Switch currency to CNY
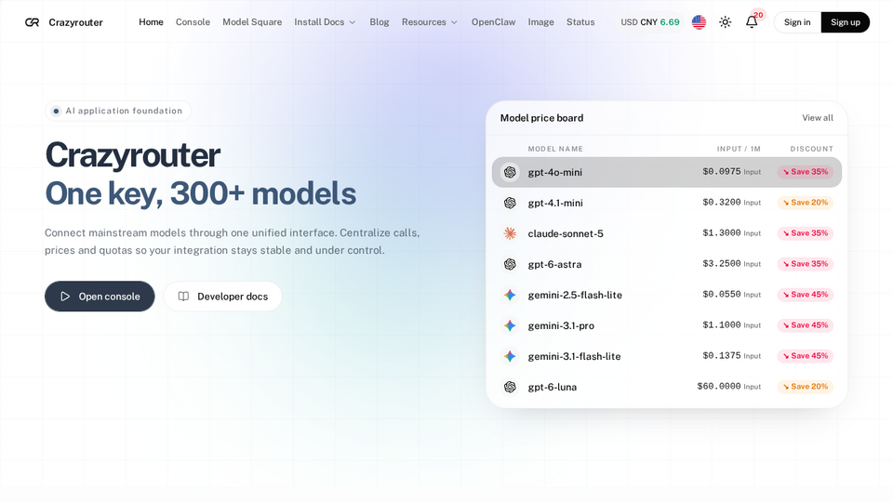 648,22
